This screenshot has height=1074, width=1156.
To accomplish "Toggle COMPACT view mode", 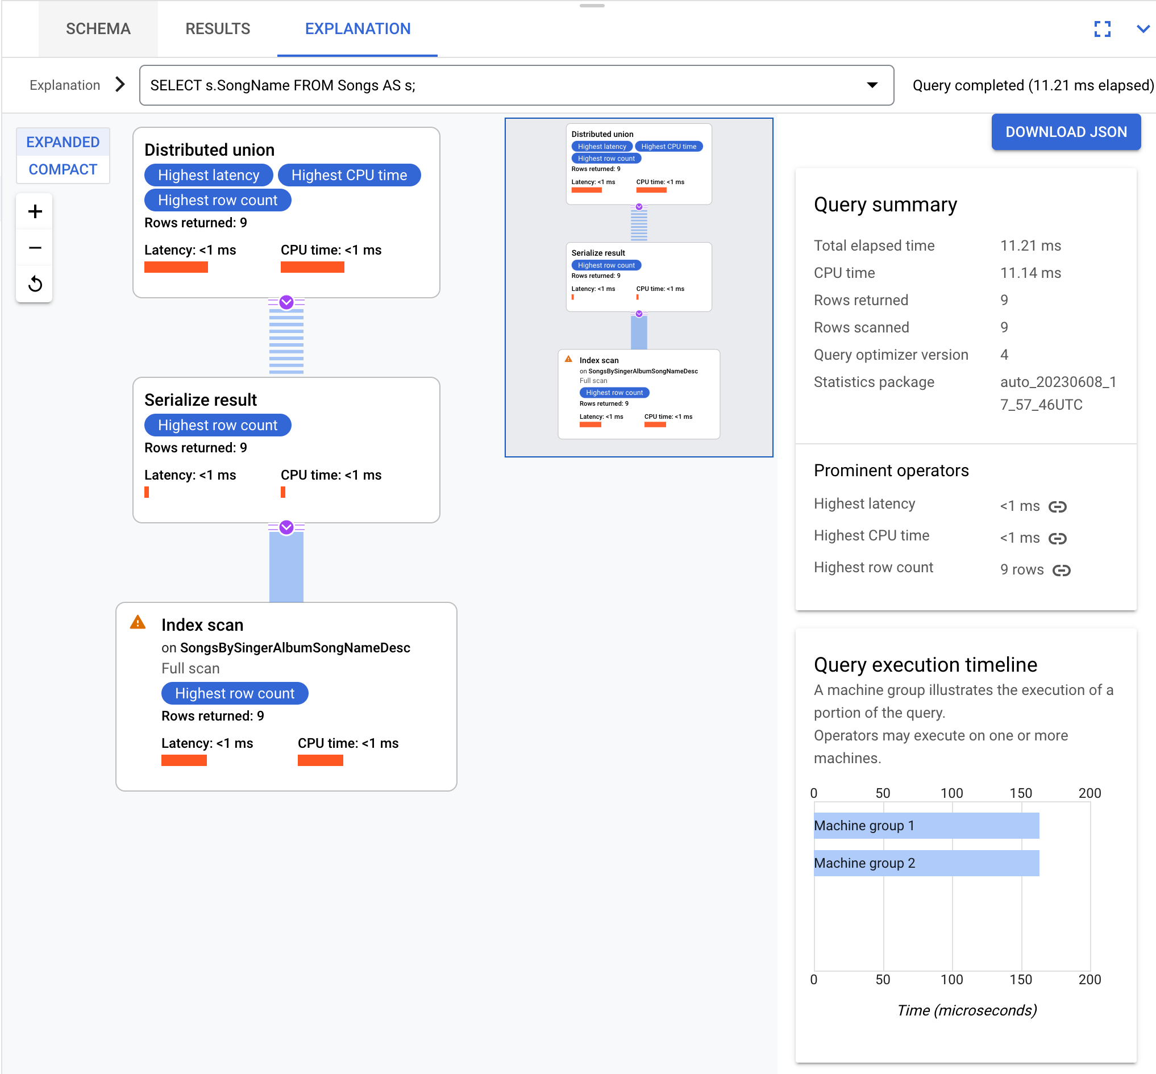I will coord(63,169).
